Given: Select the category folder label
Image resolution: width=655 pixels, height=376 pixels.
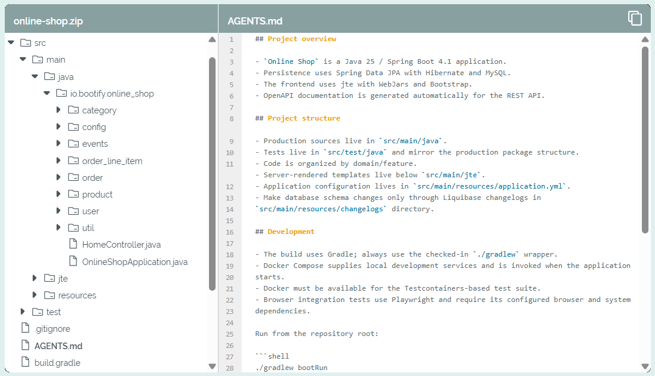Looking at the screenshot, I should coord(100,110).
